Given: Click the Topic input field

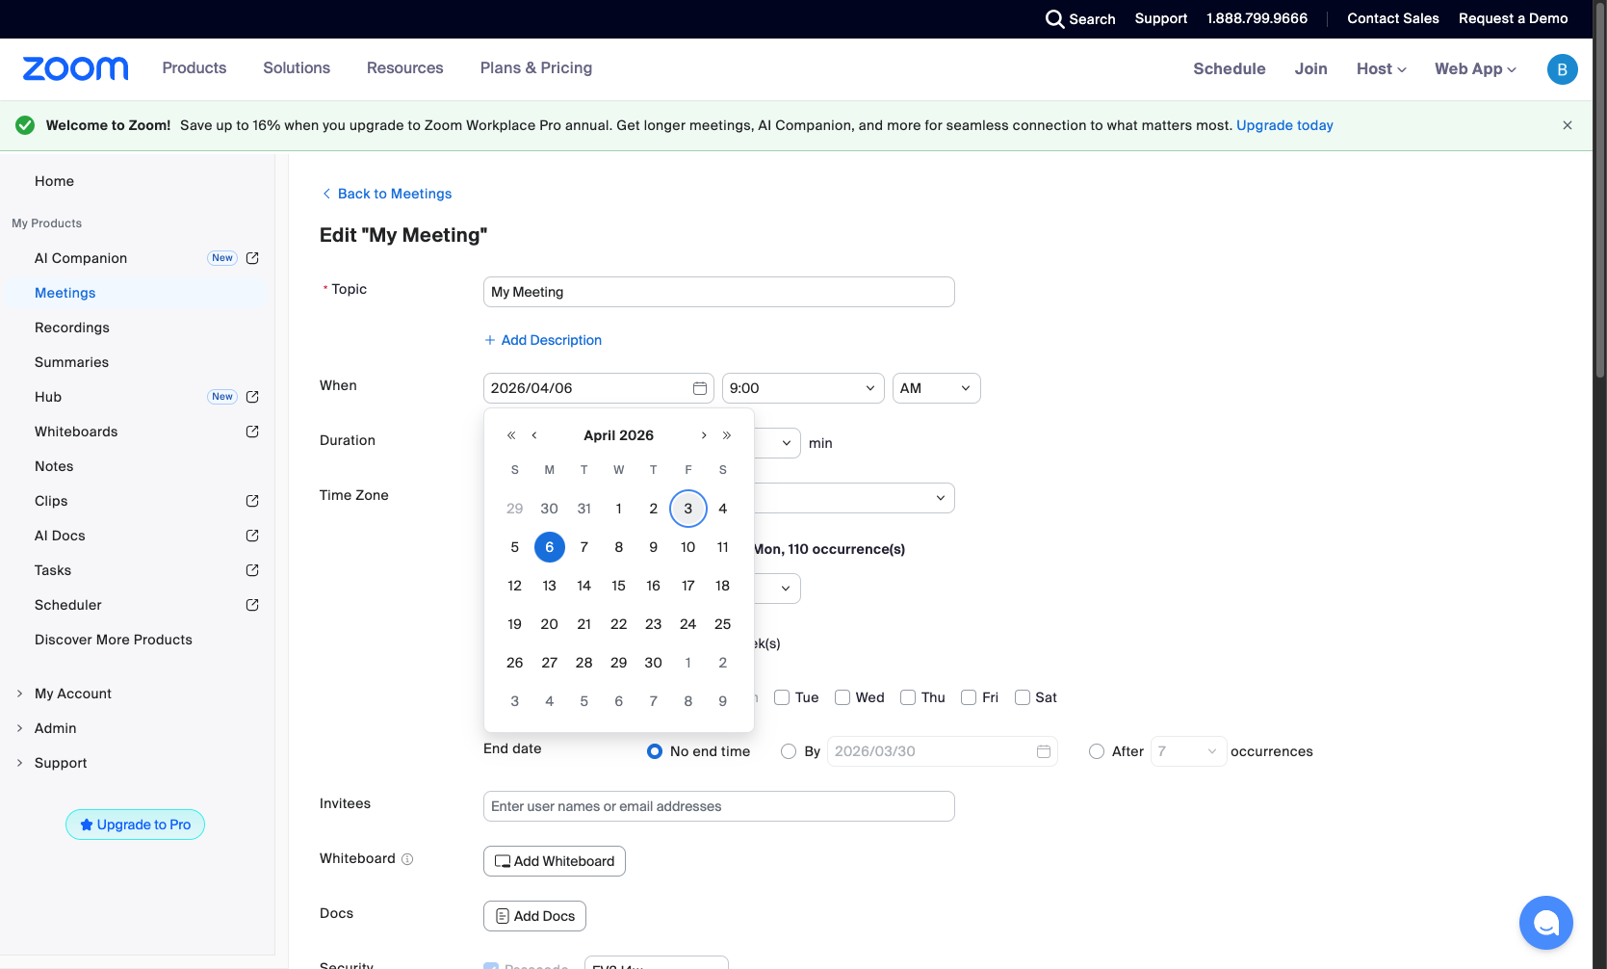Looking at the screenshot, I should pyautogui.click(x=719, y=292).
